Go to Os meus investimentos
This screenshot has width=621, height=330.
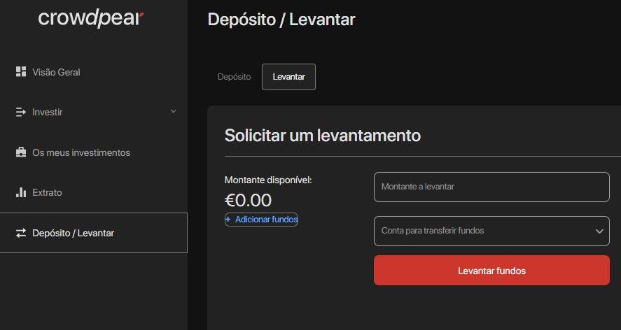coord(81,152)
